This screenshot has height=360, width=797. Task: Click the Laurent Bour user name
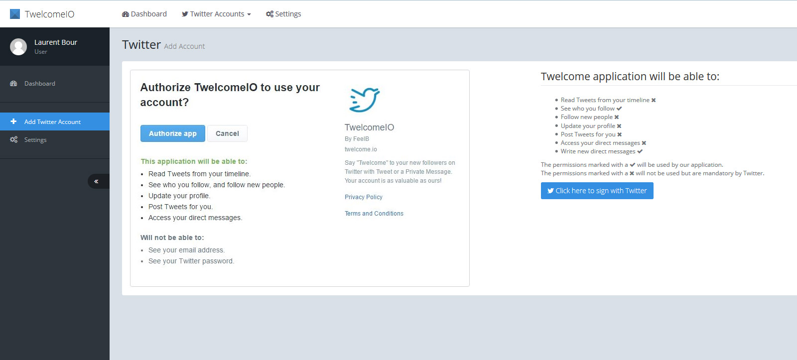tap(56, 42)
